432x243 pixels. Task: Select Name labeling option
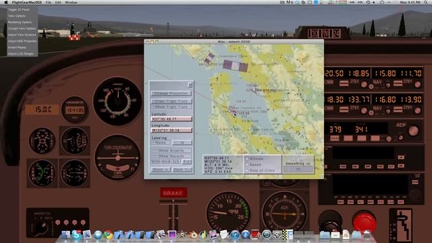click(x=161, y=142)
